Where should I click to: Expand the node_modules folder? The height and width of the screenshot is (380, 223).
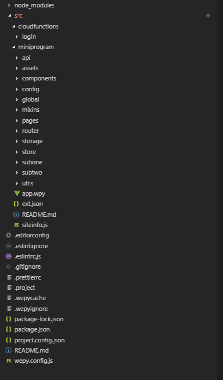[10, 5]
